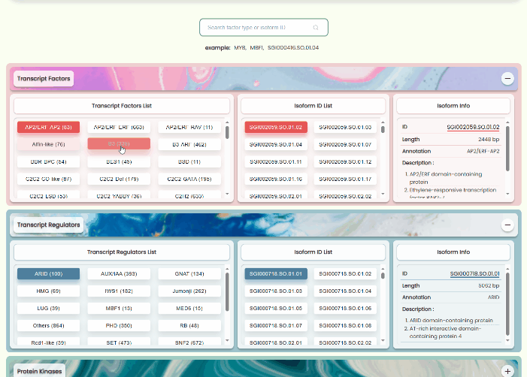Viewport: 527px width, 377px height.
Task: Collapse the Transcript Factors section
Action: (507, 79)
